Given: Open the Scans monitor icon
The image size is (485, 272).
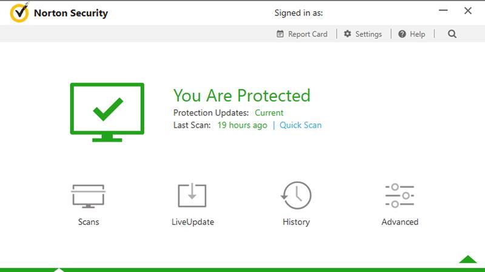Looking at the screenshot, I should [x=88, y=196].
